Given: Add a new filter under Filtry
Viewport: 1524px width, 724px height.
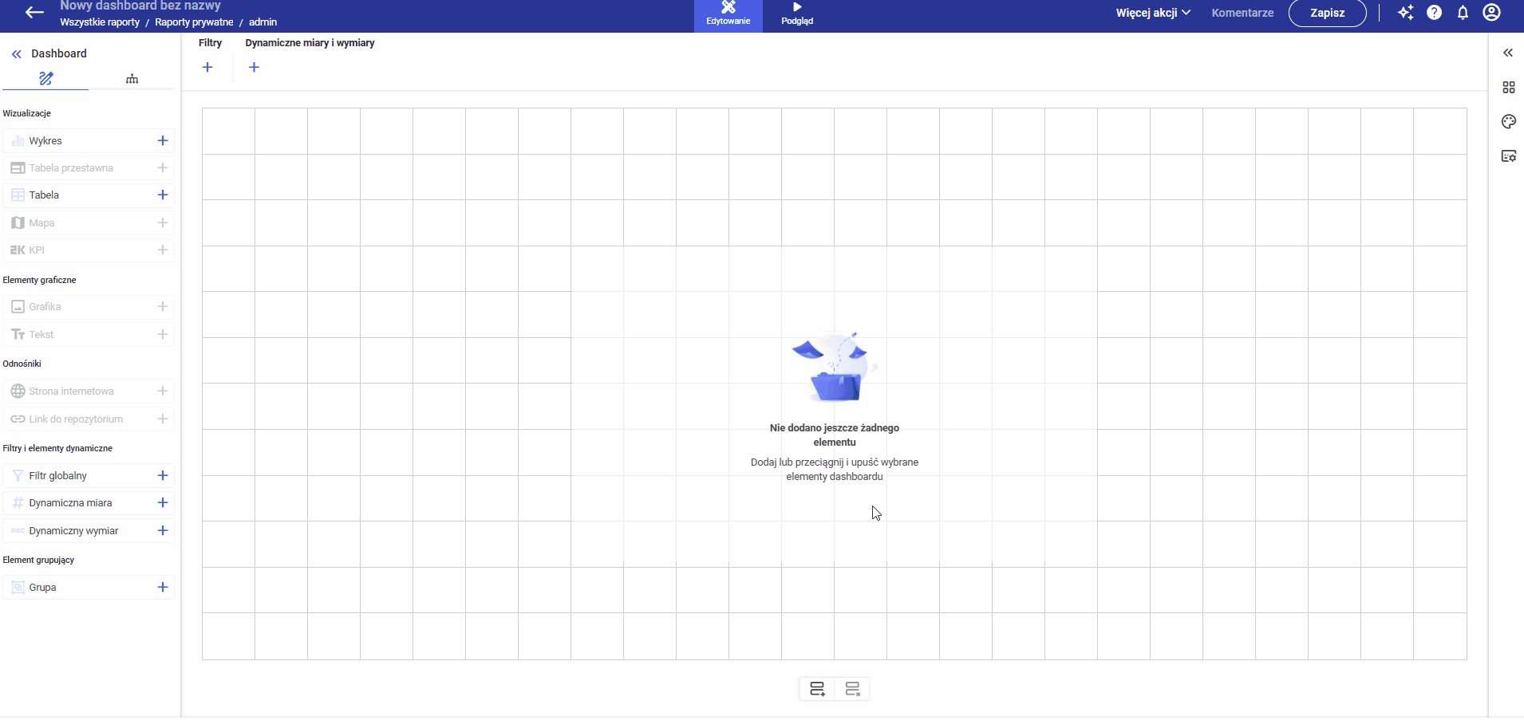Looking at the screenshot, I should (x=207, y=67).
